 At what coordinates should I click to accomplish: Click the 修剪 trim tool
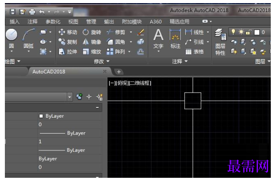(x=116, y=32)
